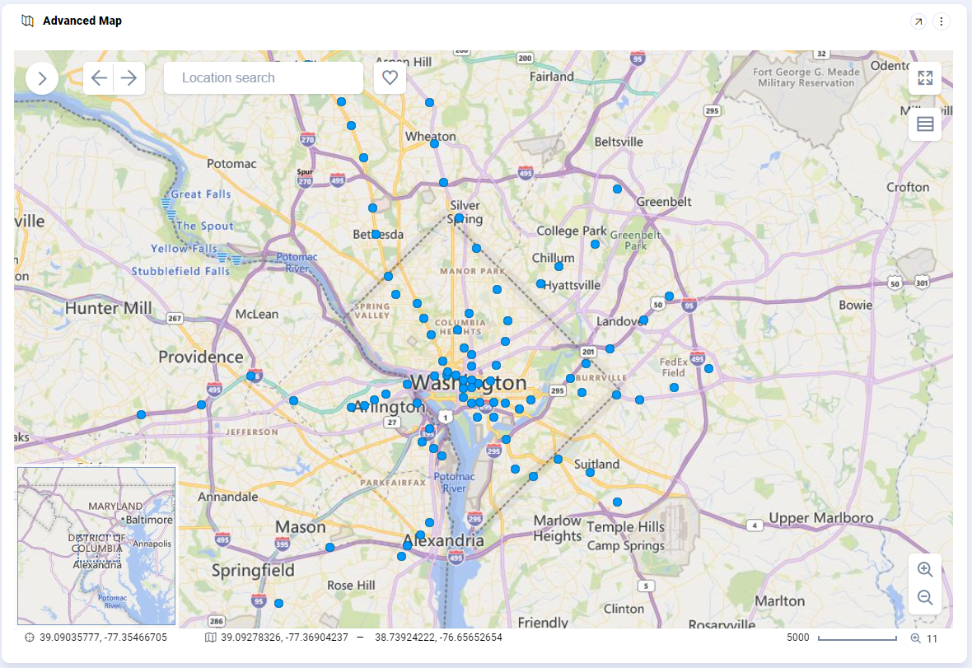
Task: Open widget in new window arrow
Action: coord(918,21)
